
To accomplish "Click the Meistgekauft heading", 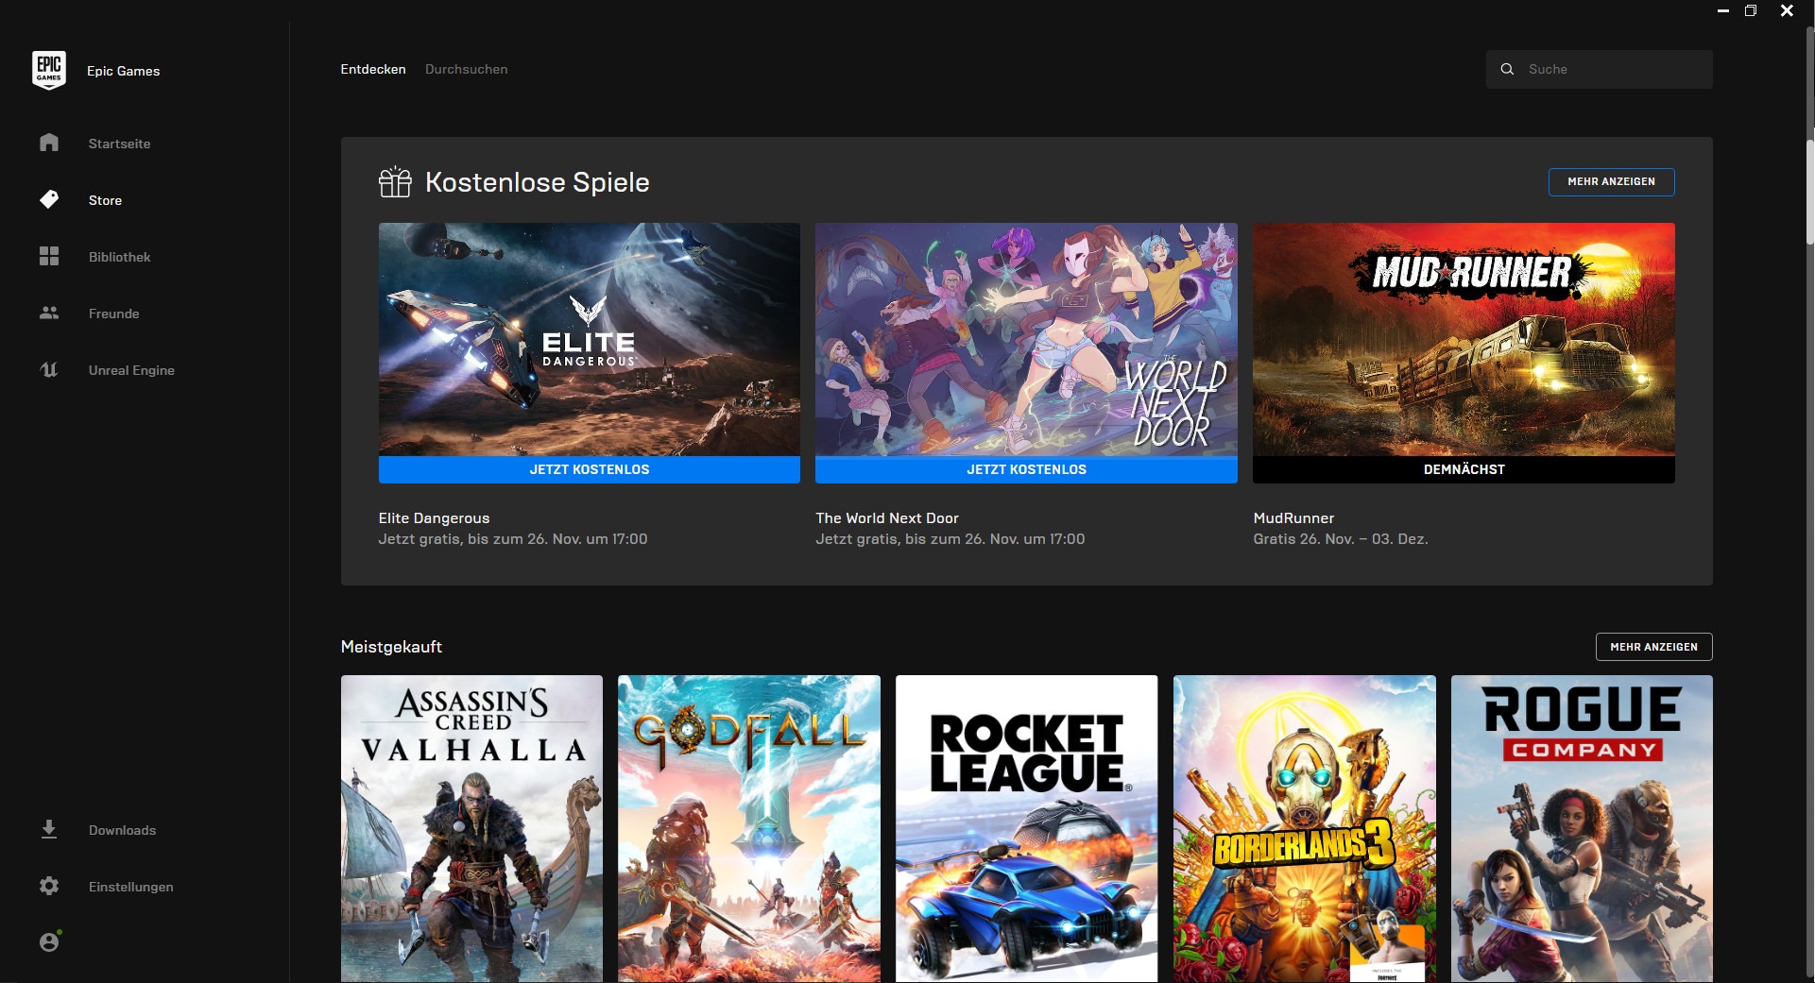I will tap(391, 647).
